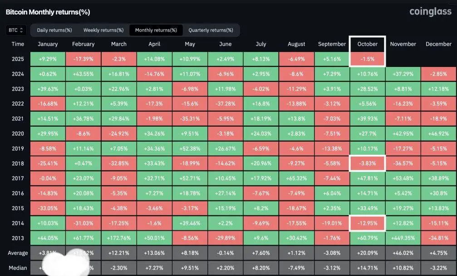Click the February column header

point(84,44)
